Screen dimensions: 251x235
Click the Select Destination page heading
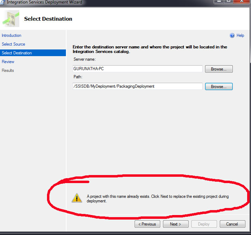click(48, 19)
